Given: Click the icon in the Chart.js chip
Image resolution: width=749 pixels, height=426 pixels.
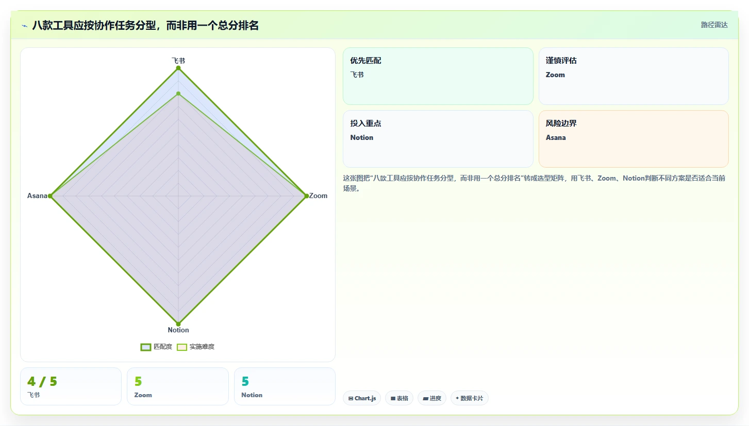Looking at the screenshot, I should [351, 398].
